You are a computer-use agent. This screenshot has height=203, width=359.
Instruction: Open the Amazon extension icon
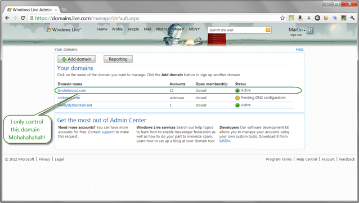[300, 18]
